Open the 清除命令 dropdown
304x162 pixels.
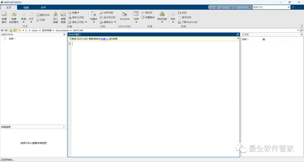[x=115, y=22]
